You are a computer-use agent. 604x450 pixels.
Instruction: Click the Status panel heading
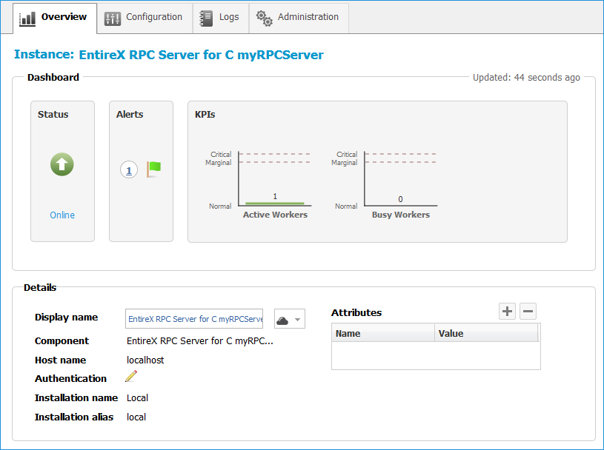pos(53,114)
